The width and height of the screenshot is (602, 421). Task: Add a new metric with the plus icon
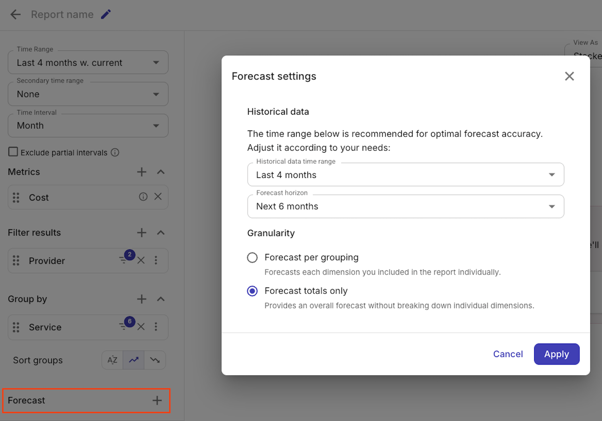(x=141, y=172)
